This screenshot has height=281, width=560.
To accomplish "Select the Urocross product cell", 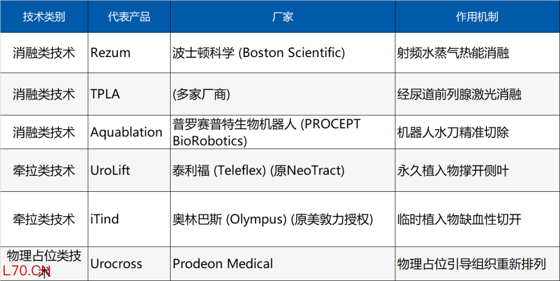I will tap(116, 263).
